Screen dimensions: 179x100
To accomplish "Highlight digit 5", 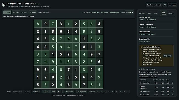I will (112, 92).
